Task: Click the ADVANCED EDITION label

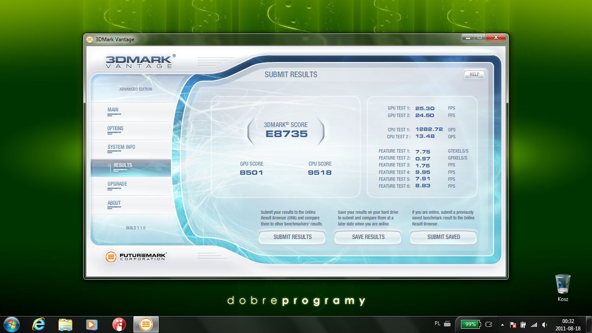Action: 136,89
